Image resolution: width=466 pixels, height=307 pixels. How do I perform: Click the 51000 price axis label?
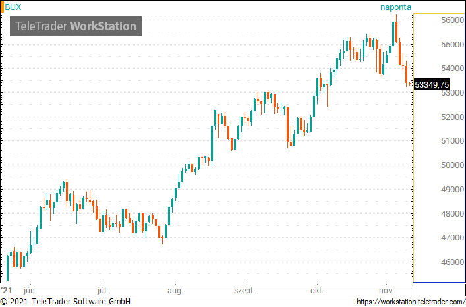click(x=453, y=141)
